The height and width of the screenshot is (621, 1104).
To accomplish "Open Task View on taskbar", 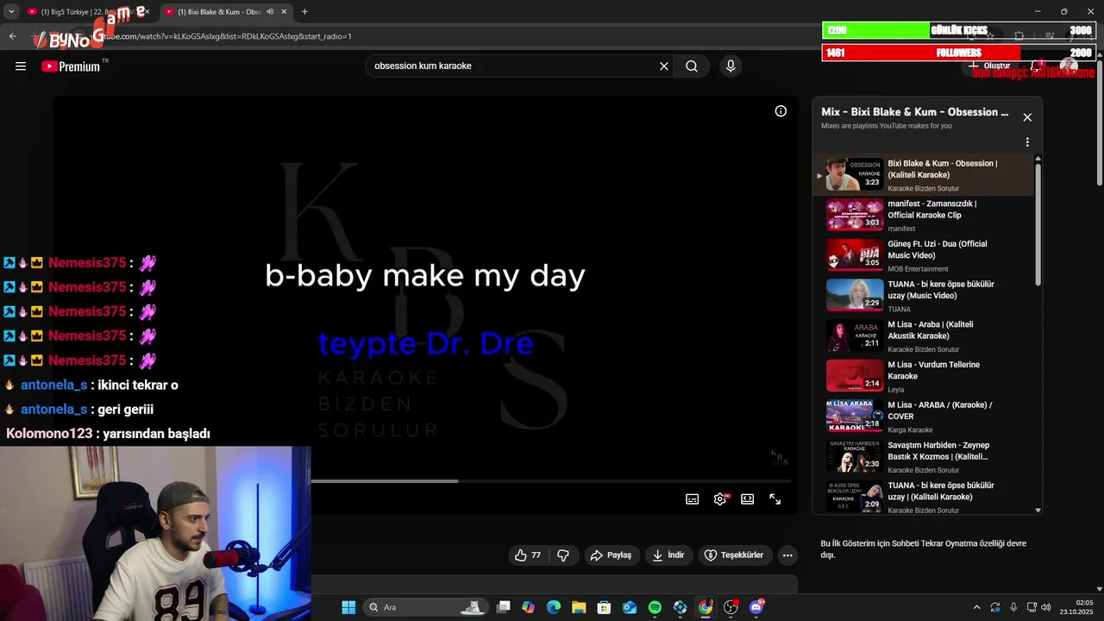I will pos(504,607).
